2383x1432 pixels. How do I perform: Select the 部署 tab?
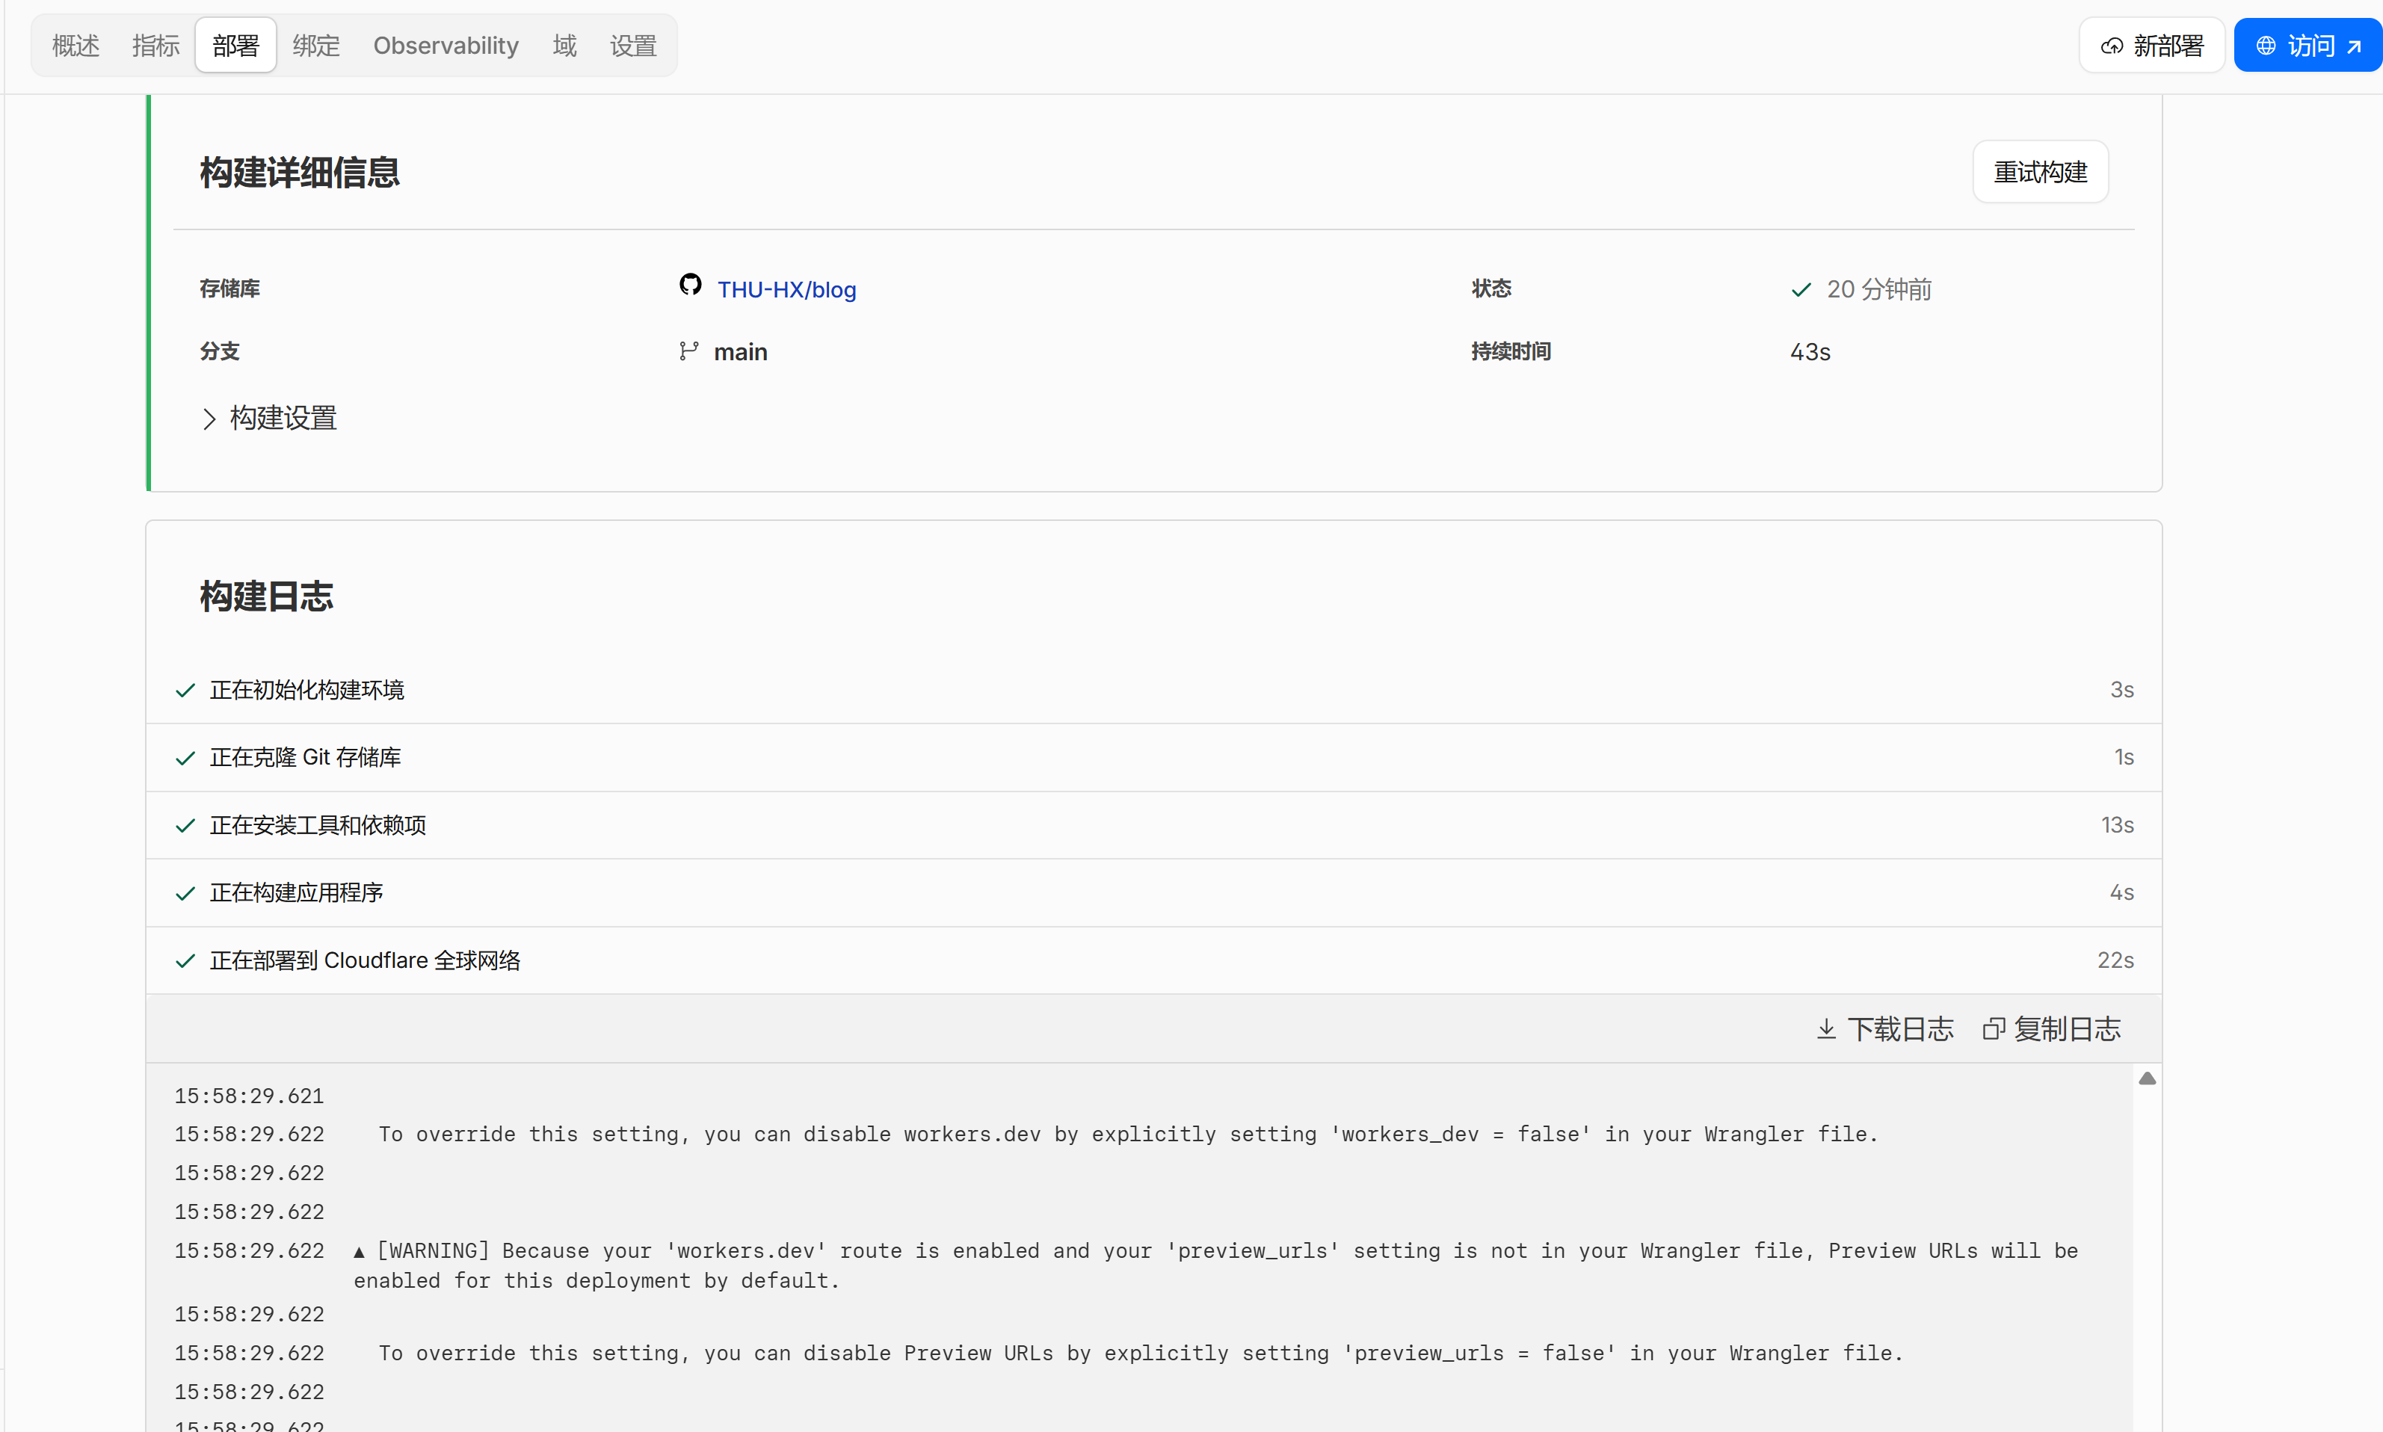click(x=235, y=46)
